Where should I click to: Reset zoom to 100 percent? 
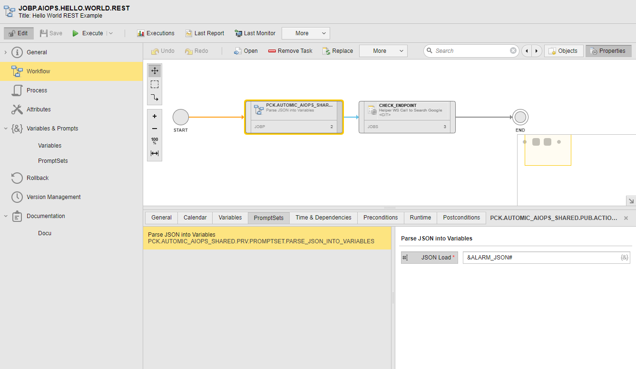[155, 141]
